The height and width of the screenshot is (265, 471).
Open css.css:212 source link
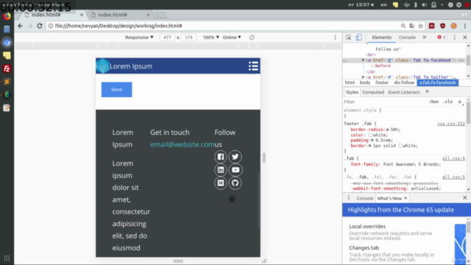coord(451,124)
